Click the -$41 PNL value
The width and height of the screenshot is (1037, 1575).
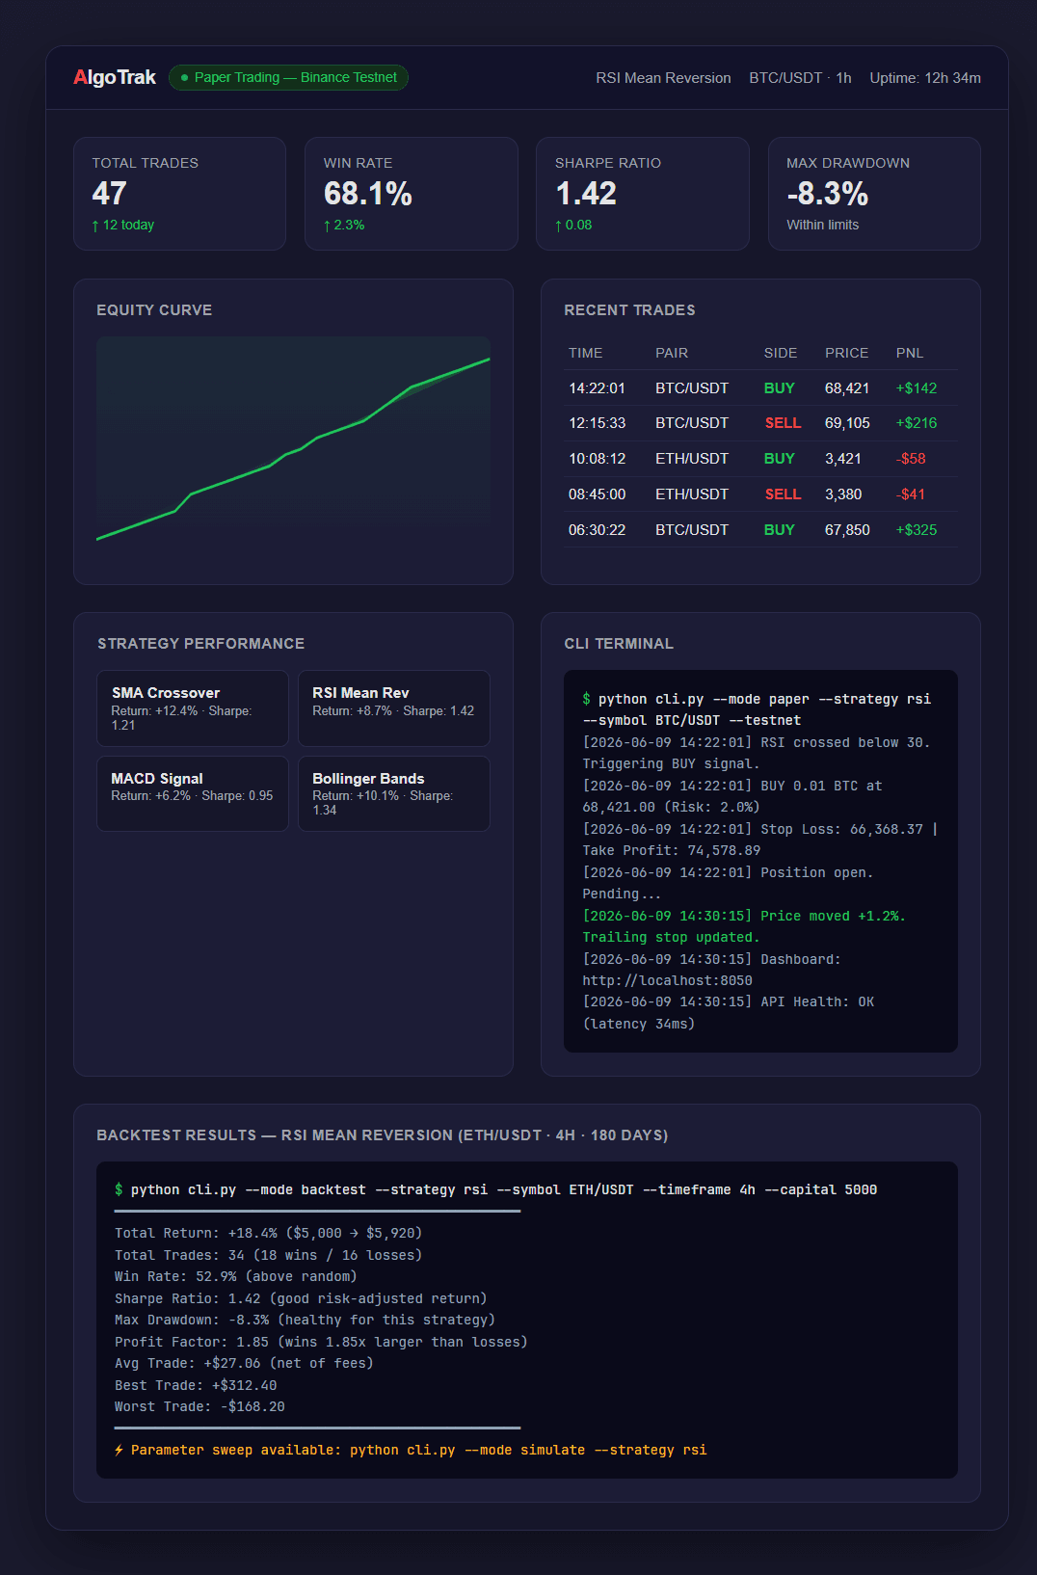point(911,494)
